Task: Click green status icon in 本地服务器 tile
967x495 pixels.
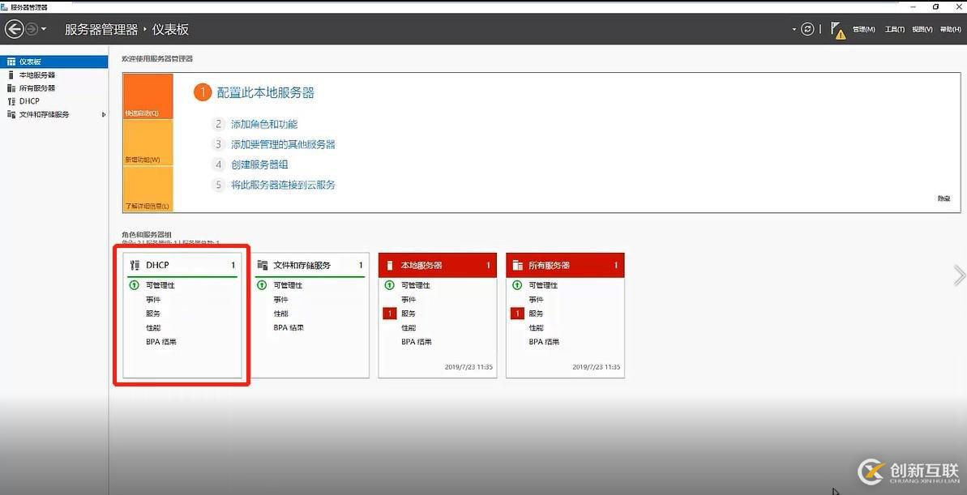Action: point(390,285)
